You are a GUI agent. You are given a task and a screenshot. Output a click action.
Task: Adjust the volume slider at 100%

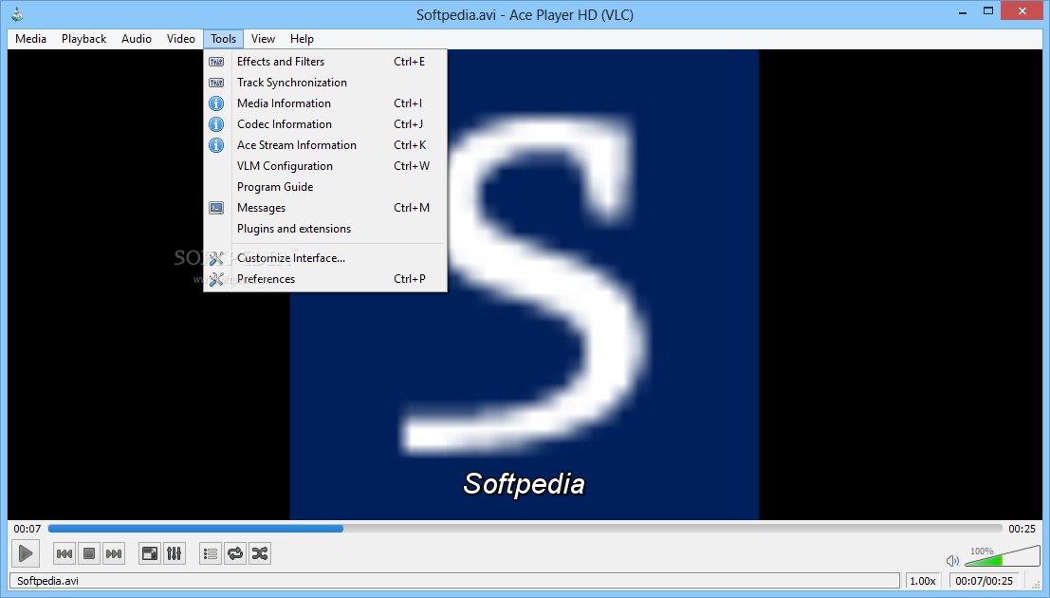click(1003, 556)
